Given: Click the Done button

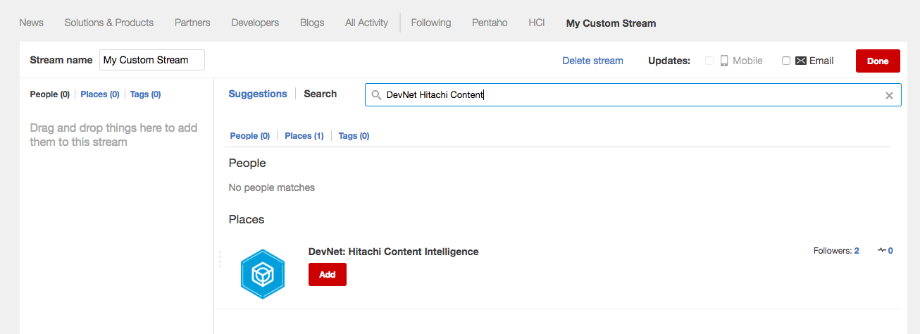Looking at the screenshot, I should (878, 61).
